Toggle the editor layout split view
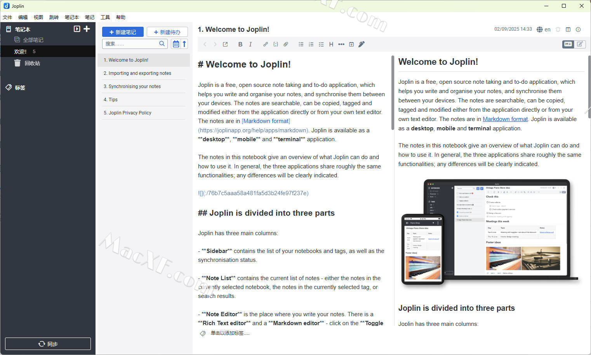Image resolution: width=591 pixels, height=355 pixels. point(568,29)
